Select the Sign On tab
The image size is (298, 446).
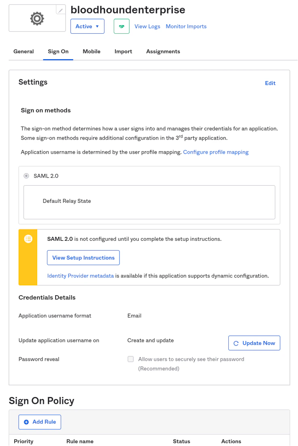click(x=58, y=51)
